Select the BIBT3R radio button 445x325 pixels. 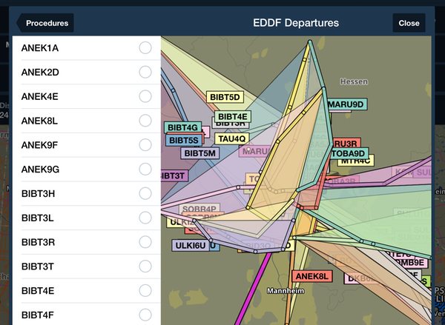tap(145, 242)
